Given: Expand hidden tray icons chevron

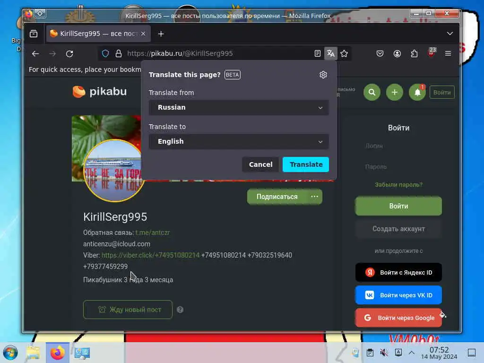Looking at the screenshot, I should (412, 353).
